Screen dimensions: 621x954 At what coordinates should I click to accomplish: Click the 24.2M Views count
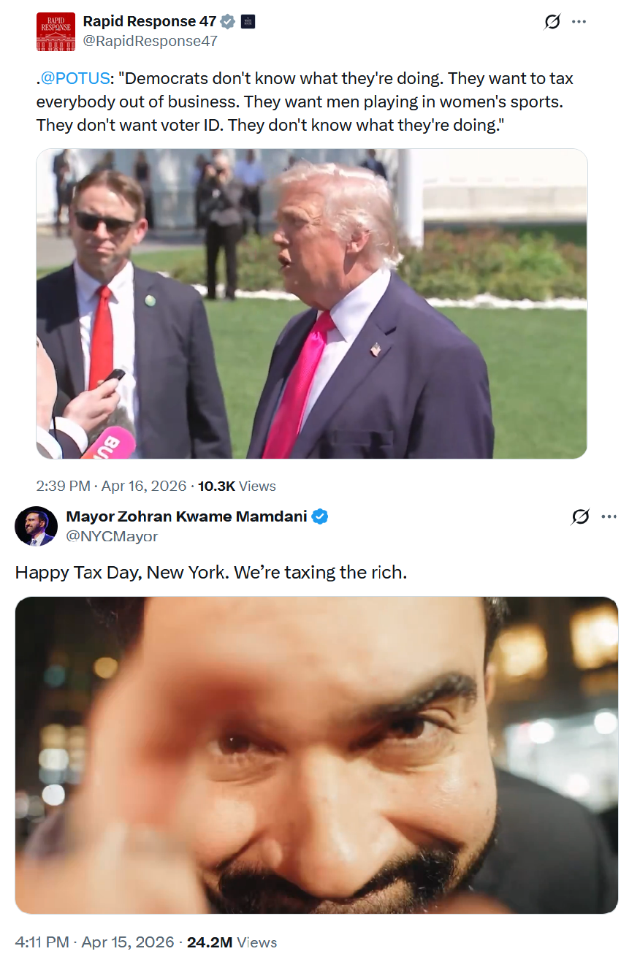232,942
